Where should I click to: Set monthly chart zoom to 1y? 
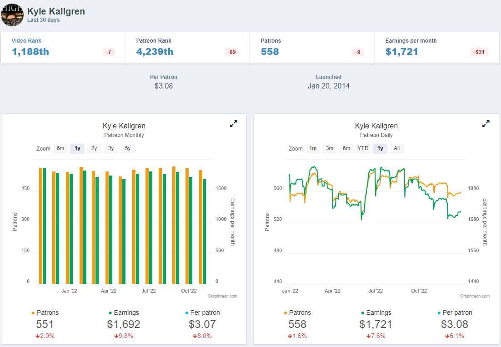click(x=77, y=148)
